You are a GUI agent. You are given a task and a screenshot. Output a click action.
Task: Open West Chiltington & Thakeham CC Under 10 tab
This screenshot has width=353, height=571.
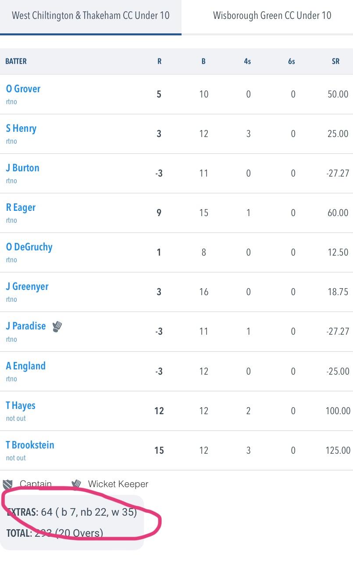90,16
